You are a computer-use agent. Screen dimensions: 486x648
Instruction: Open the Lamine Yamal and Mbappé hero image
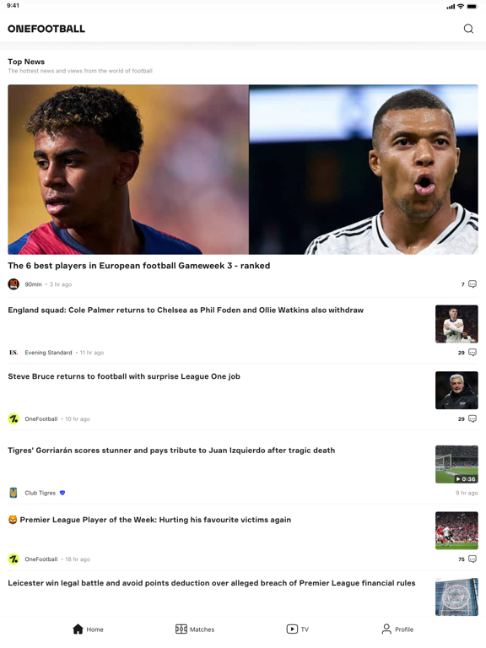[243, 170]
